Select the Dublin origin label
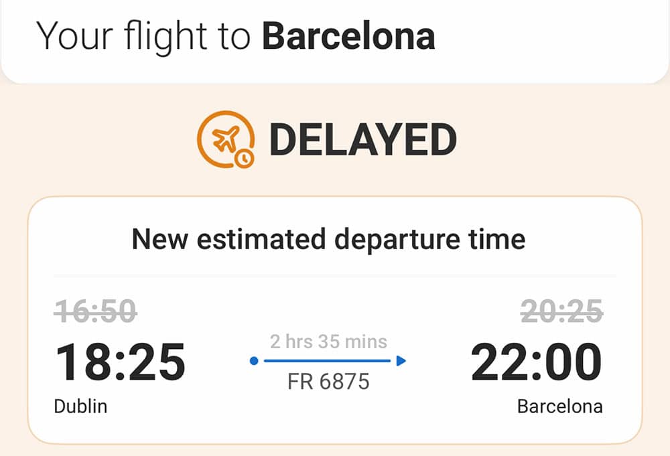 point(80,406)
